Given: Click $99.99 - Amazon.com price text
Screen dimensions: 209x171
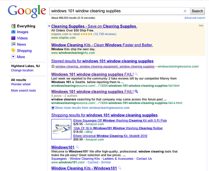Looking at the screenshot, I should (89, 140).
